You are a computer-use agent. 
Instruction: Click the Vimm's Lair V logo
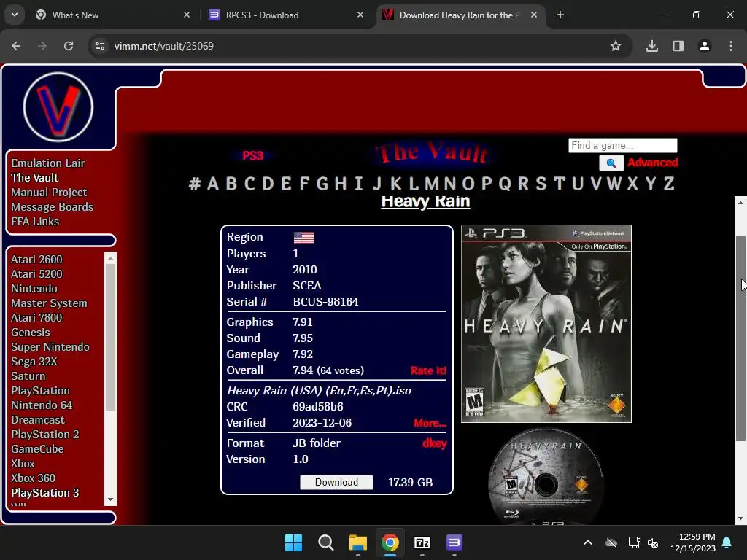tap(58, 106)
